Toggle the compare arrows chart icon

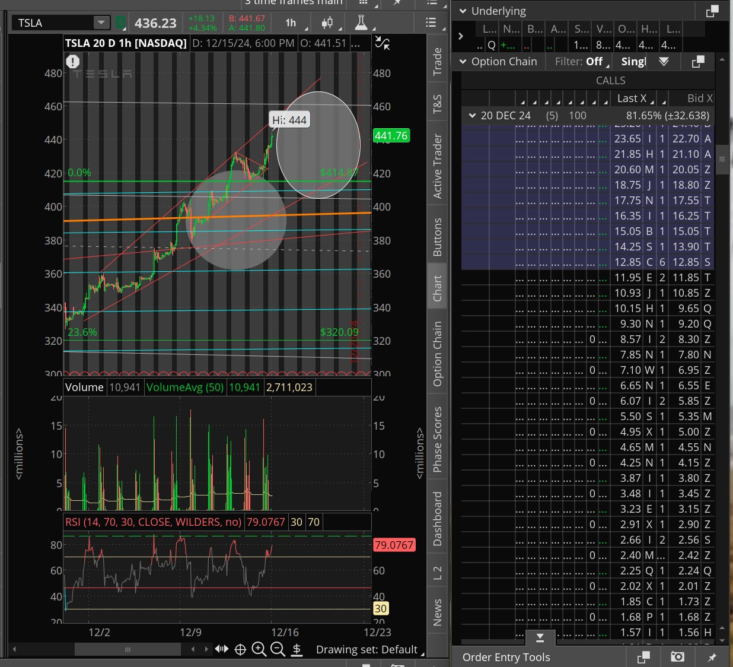tap(383, 43)
